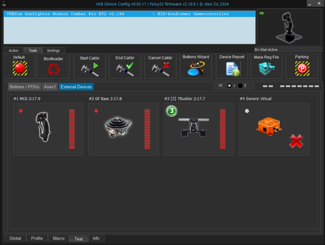Click the TRudder red level bar
The width and height of the screenshot is (325, 245).
click(x=223, y=129)
